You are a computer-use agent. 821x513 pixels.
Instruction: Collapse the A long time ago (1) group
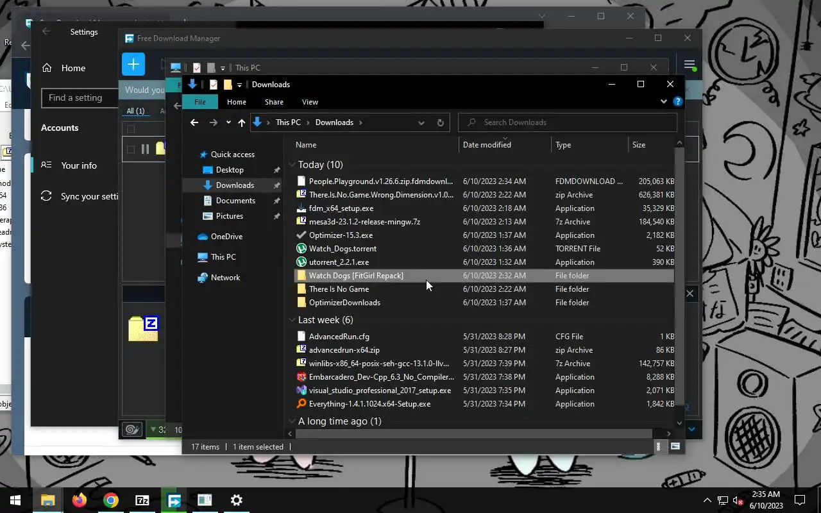pos(292,421)
